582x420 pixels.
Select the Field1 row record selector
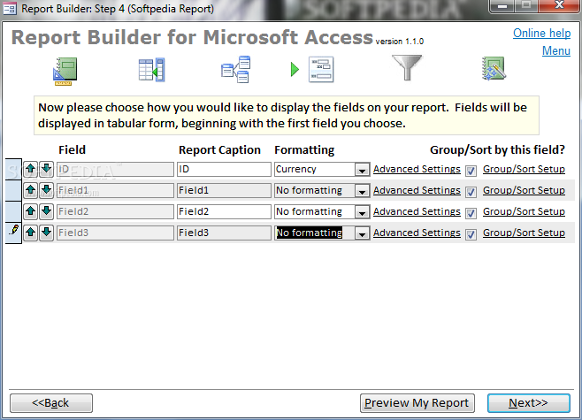pos(14,191)
